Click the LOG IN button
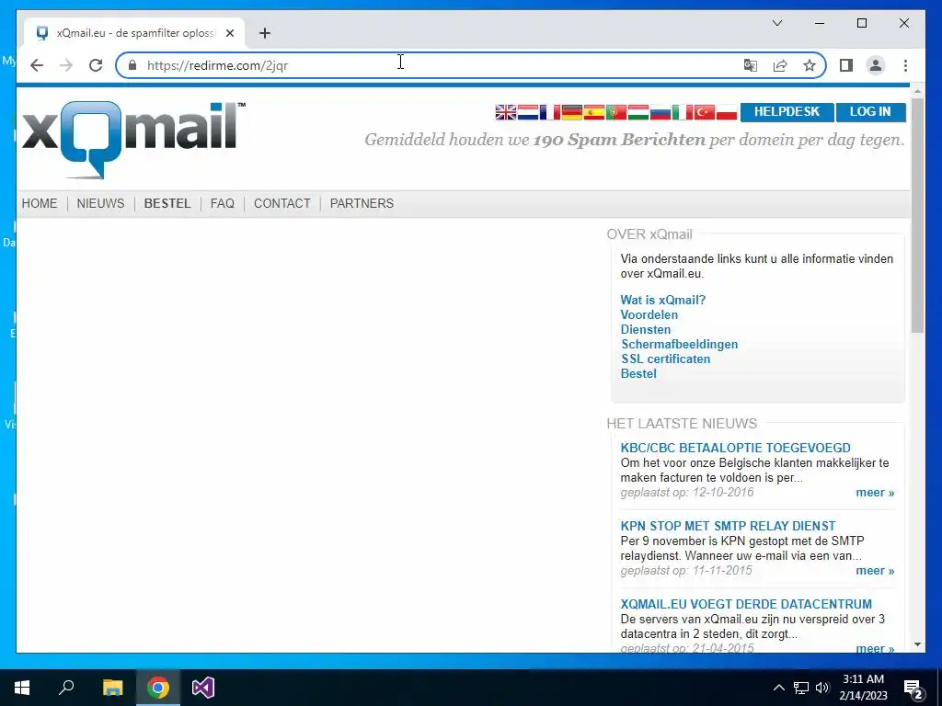942x706 pixels. click(x=870, y=112)
